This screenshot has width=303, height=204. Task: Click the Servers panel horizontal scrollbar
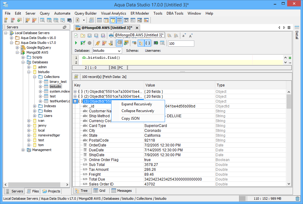[x=36, y=185]
